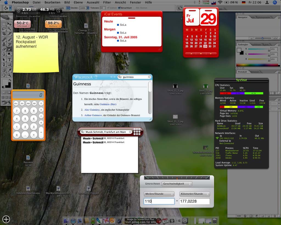Image resolution: width=281 pixels, height=225 pixels.
Task: Open the Ebene menu
Action: point(78,2)
